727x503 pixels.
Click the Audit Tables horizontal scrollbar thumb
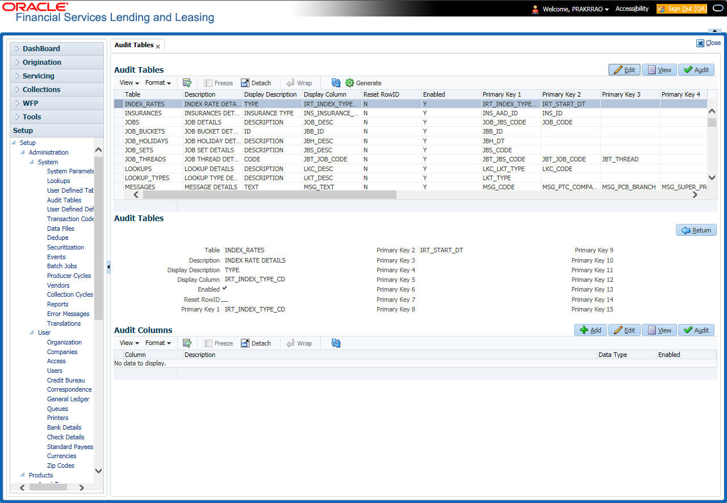269,194
